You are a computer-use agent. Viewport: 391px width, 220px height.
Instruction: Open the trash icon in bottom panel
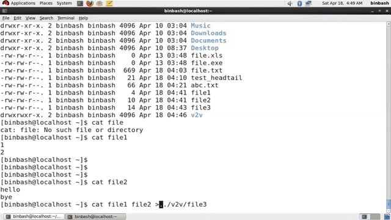(387, 216)
